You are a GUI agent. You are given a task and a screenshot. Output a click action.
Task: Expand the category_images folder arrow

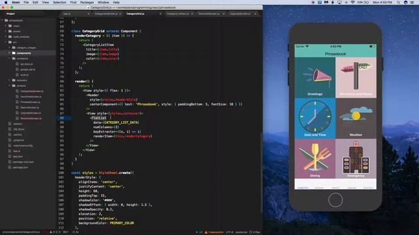pyautogui.click(x=9, y=48)
